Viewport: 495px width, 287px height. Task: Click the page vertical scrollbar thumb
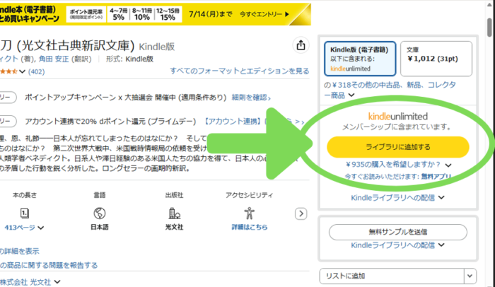pyautogui.click(x=489, y=28)
